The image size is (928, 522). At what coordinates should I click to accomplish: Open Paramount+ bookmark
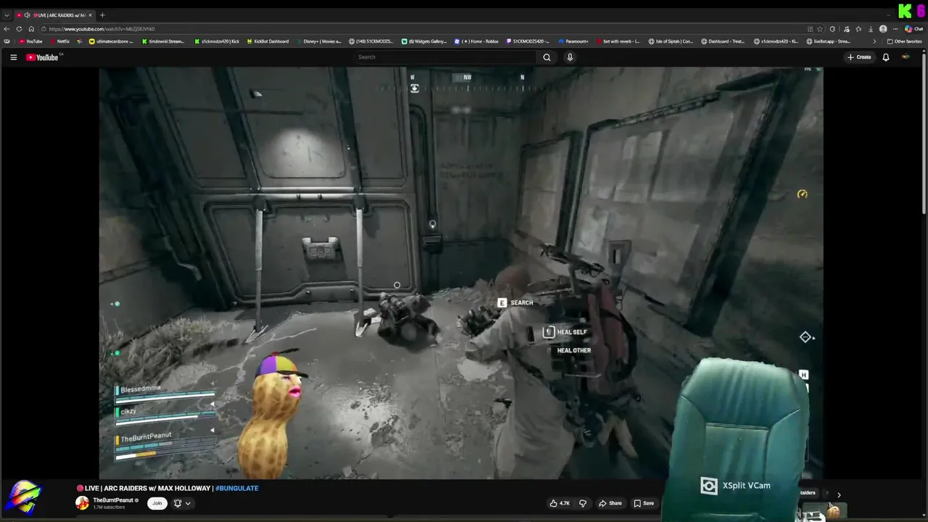(573, 41)
